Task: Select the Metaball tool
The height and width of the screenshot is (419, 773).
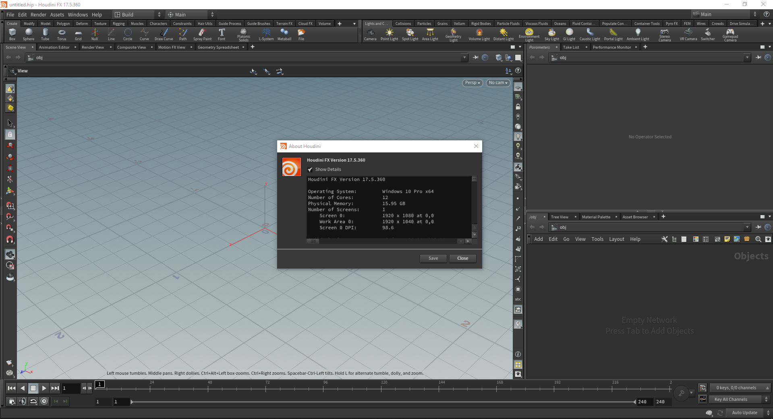Action: pos(284,35)
